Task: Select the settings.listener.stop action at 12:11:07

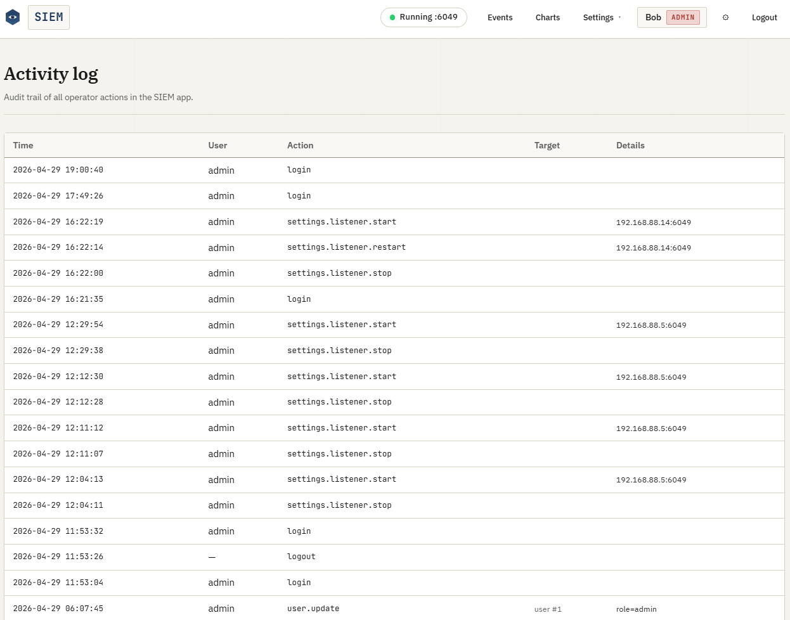Action: pyautogui.click(x=339, y=454)
